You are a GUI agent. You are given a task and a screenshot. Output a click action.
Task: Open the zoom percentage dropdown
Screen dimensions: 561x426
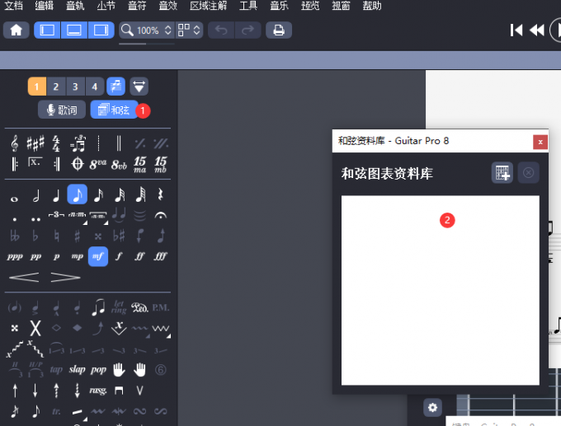[x=147, y=30]
